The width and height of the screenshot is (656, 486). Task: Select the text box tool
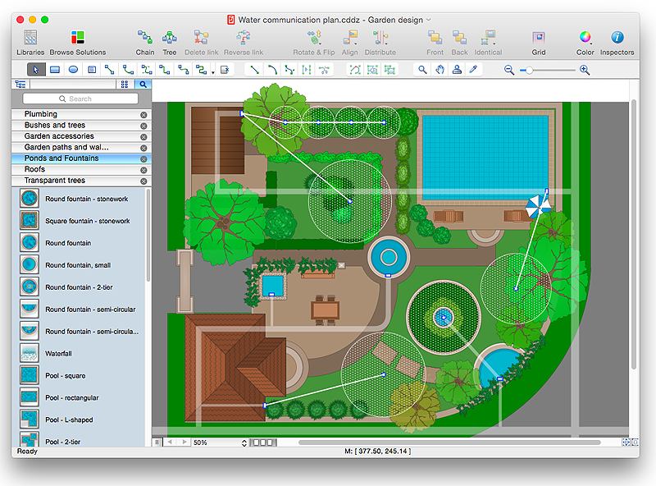(x=92, y=70)
